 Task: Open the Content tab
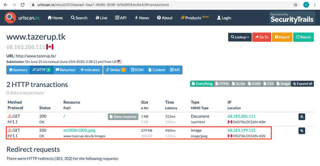pyautogui.click(x=157, y=70)
